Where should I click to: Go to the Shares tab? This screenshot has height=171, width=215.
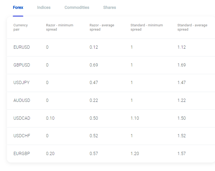point(110,7)
